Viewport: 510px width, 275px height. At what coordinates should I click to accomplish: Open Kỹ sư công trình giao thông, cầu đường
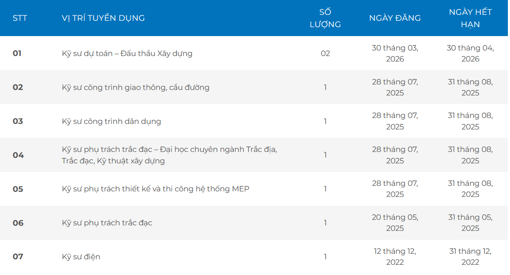135,87
